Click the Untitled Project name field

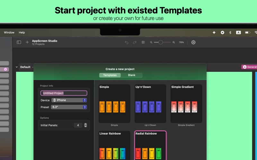click(x=64, y=93)
